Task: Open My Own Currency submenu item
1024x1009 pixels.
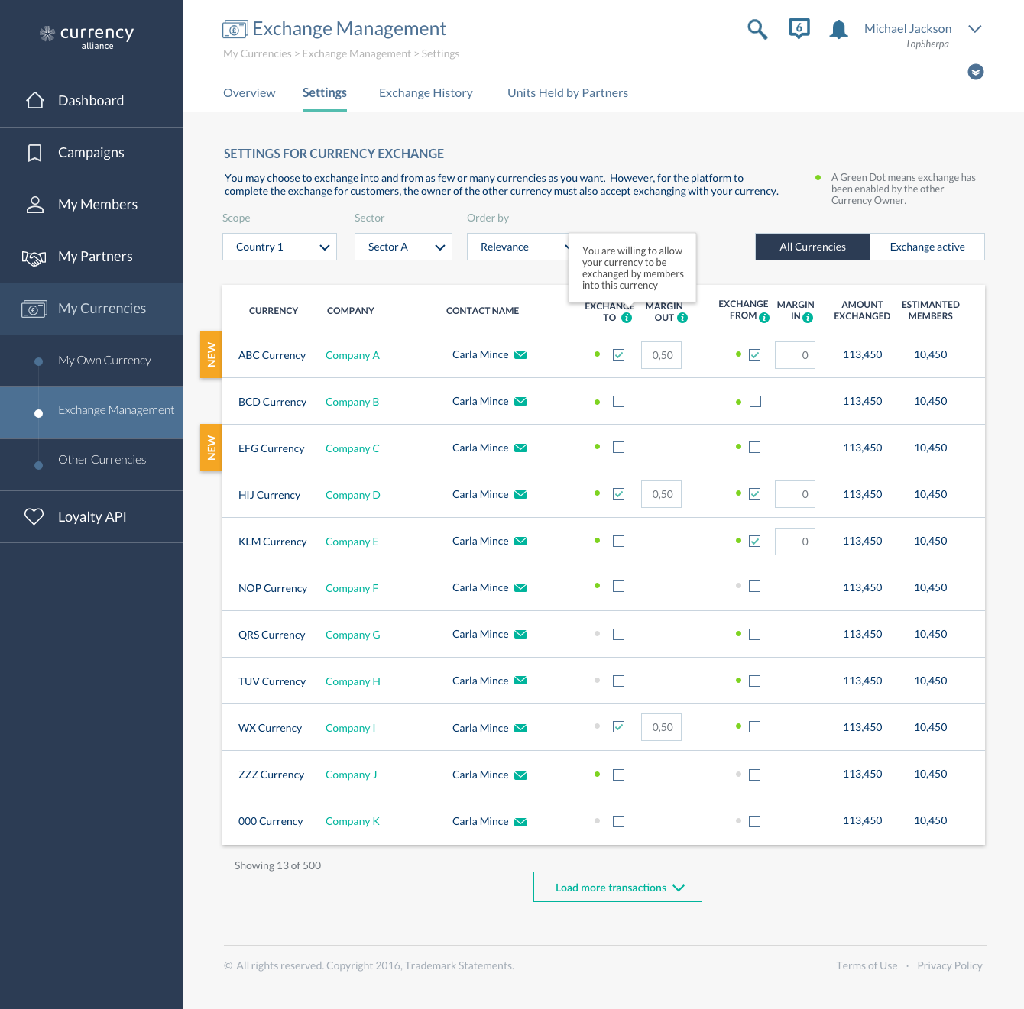Action: pyautogui.click(x=105, y=361)
